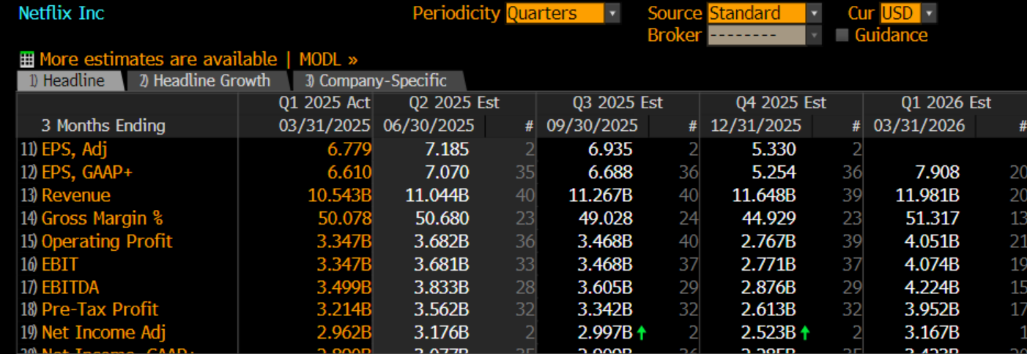Click green up arrow next to 2.523B
This screenshot has width=1027, height=354.
805,333
